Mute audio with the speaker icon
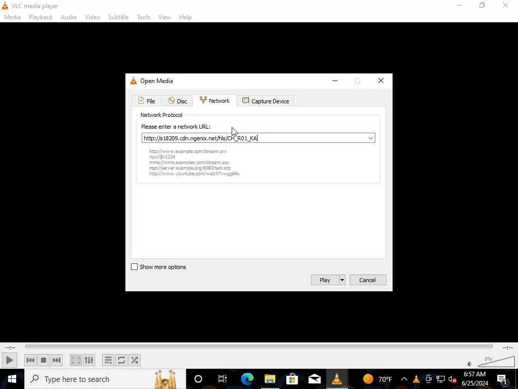Viewport: 518px width, 389px height. (x=470, y=364)
